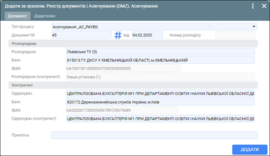
Task: Click the Документ № label
Action: tap(23, 35)
